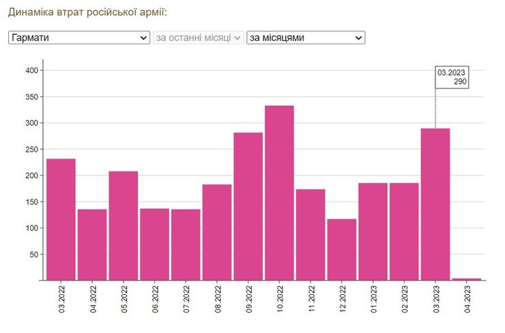
Task: Select the 12.2022 bar
Action: (x=342, y=249)
